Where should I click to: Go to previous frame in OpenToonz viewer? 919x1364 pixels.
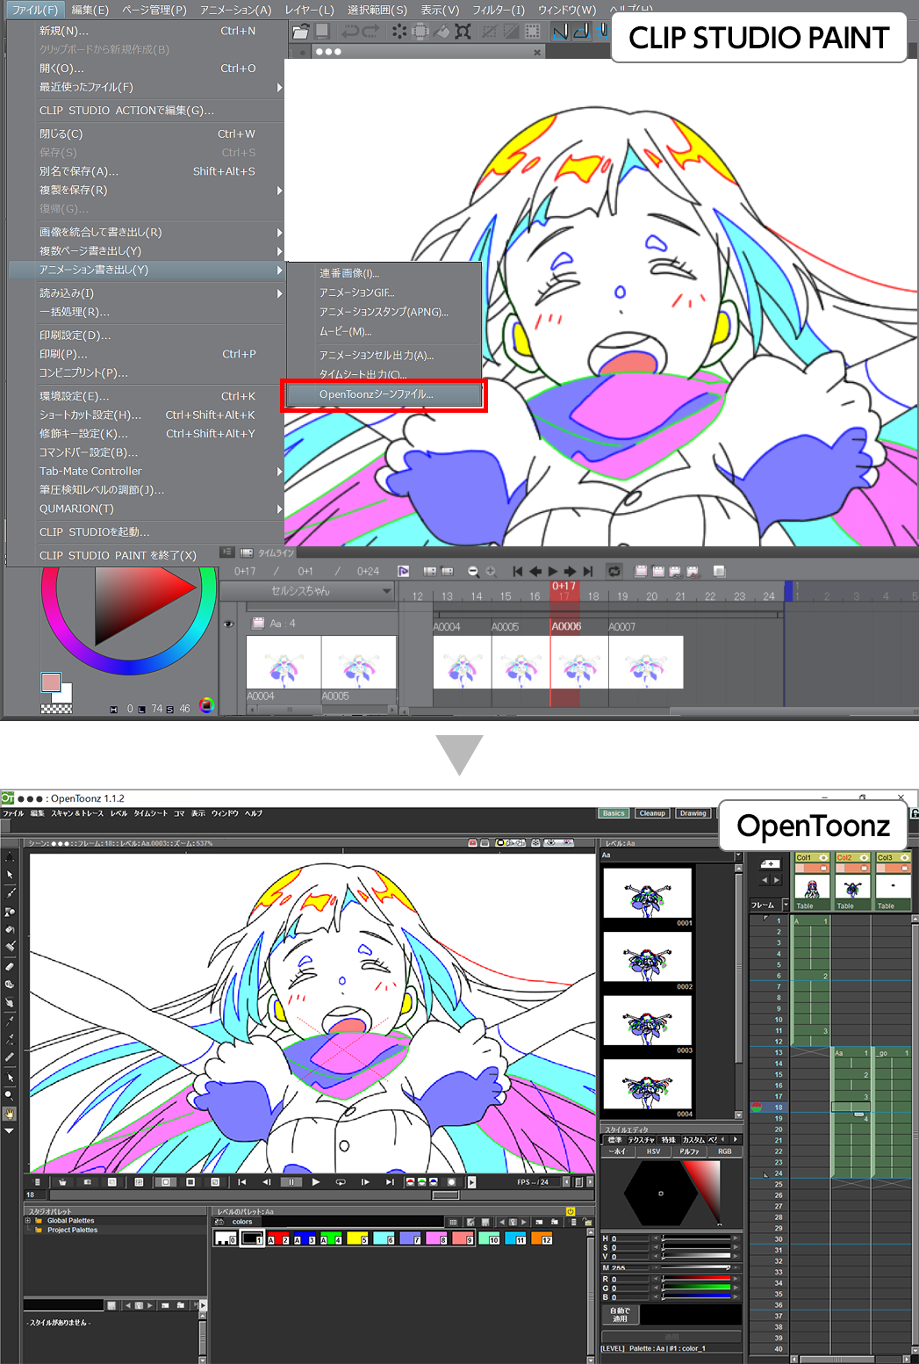point(267,1182)
